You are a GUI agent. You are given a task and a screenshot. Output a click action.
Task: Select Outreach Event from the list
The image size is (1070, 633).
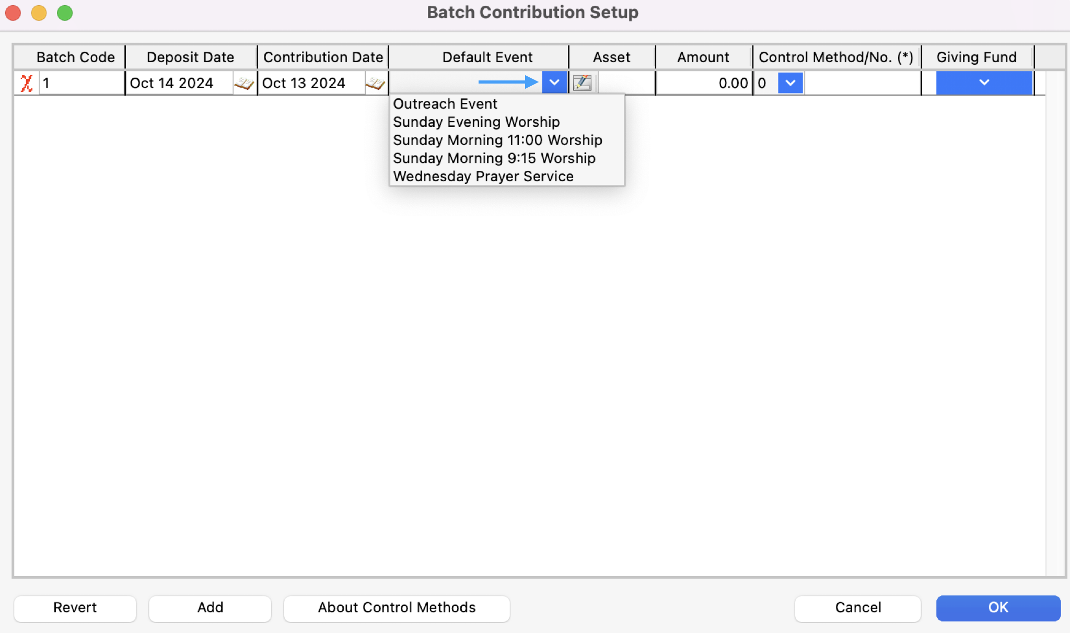coord(445,104)
